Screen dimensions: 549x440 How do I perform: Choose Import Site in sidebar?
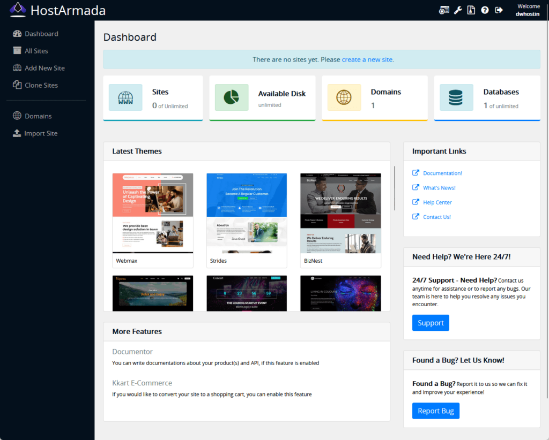[41, 133]
